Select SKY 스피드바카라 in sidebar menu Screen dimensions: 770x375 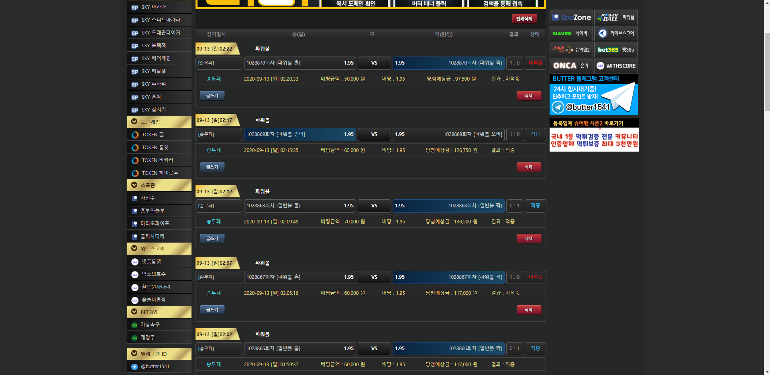click(x=161, y=20)
